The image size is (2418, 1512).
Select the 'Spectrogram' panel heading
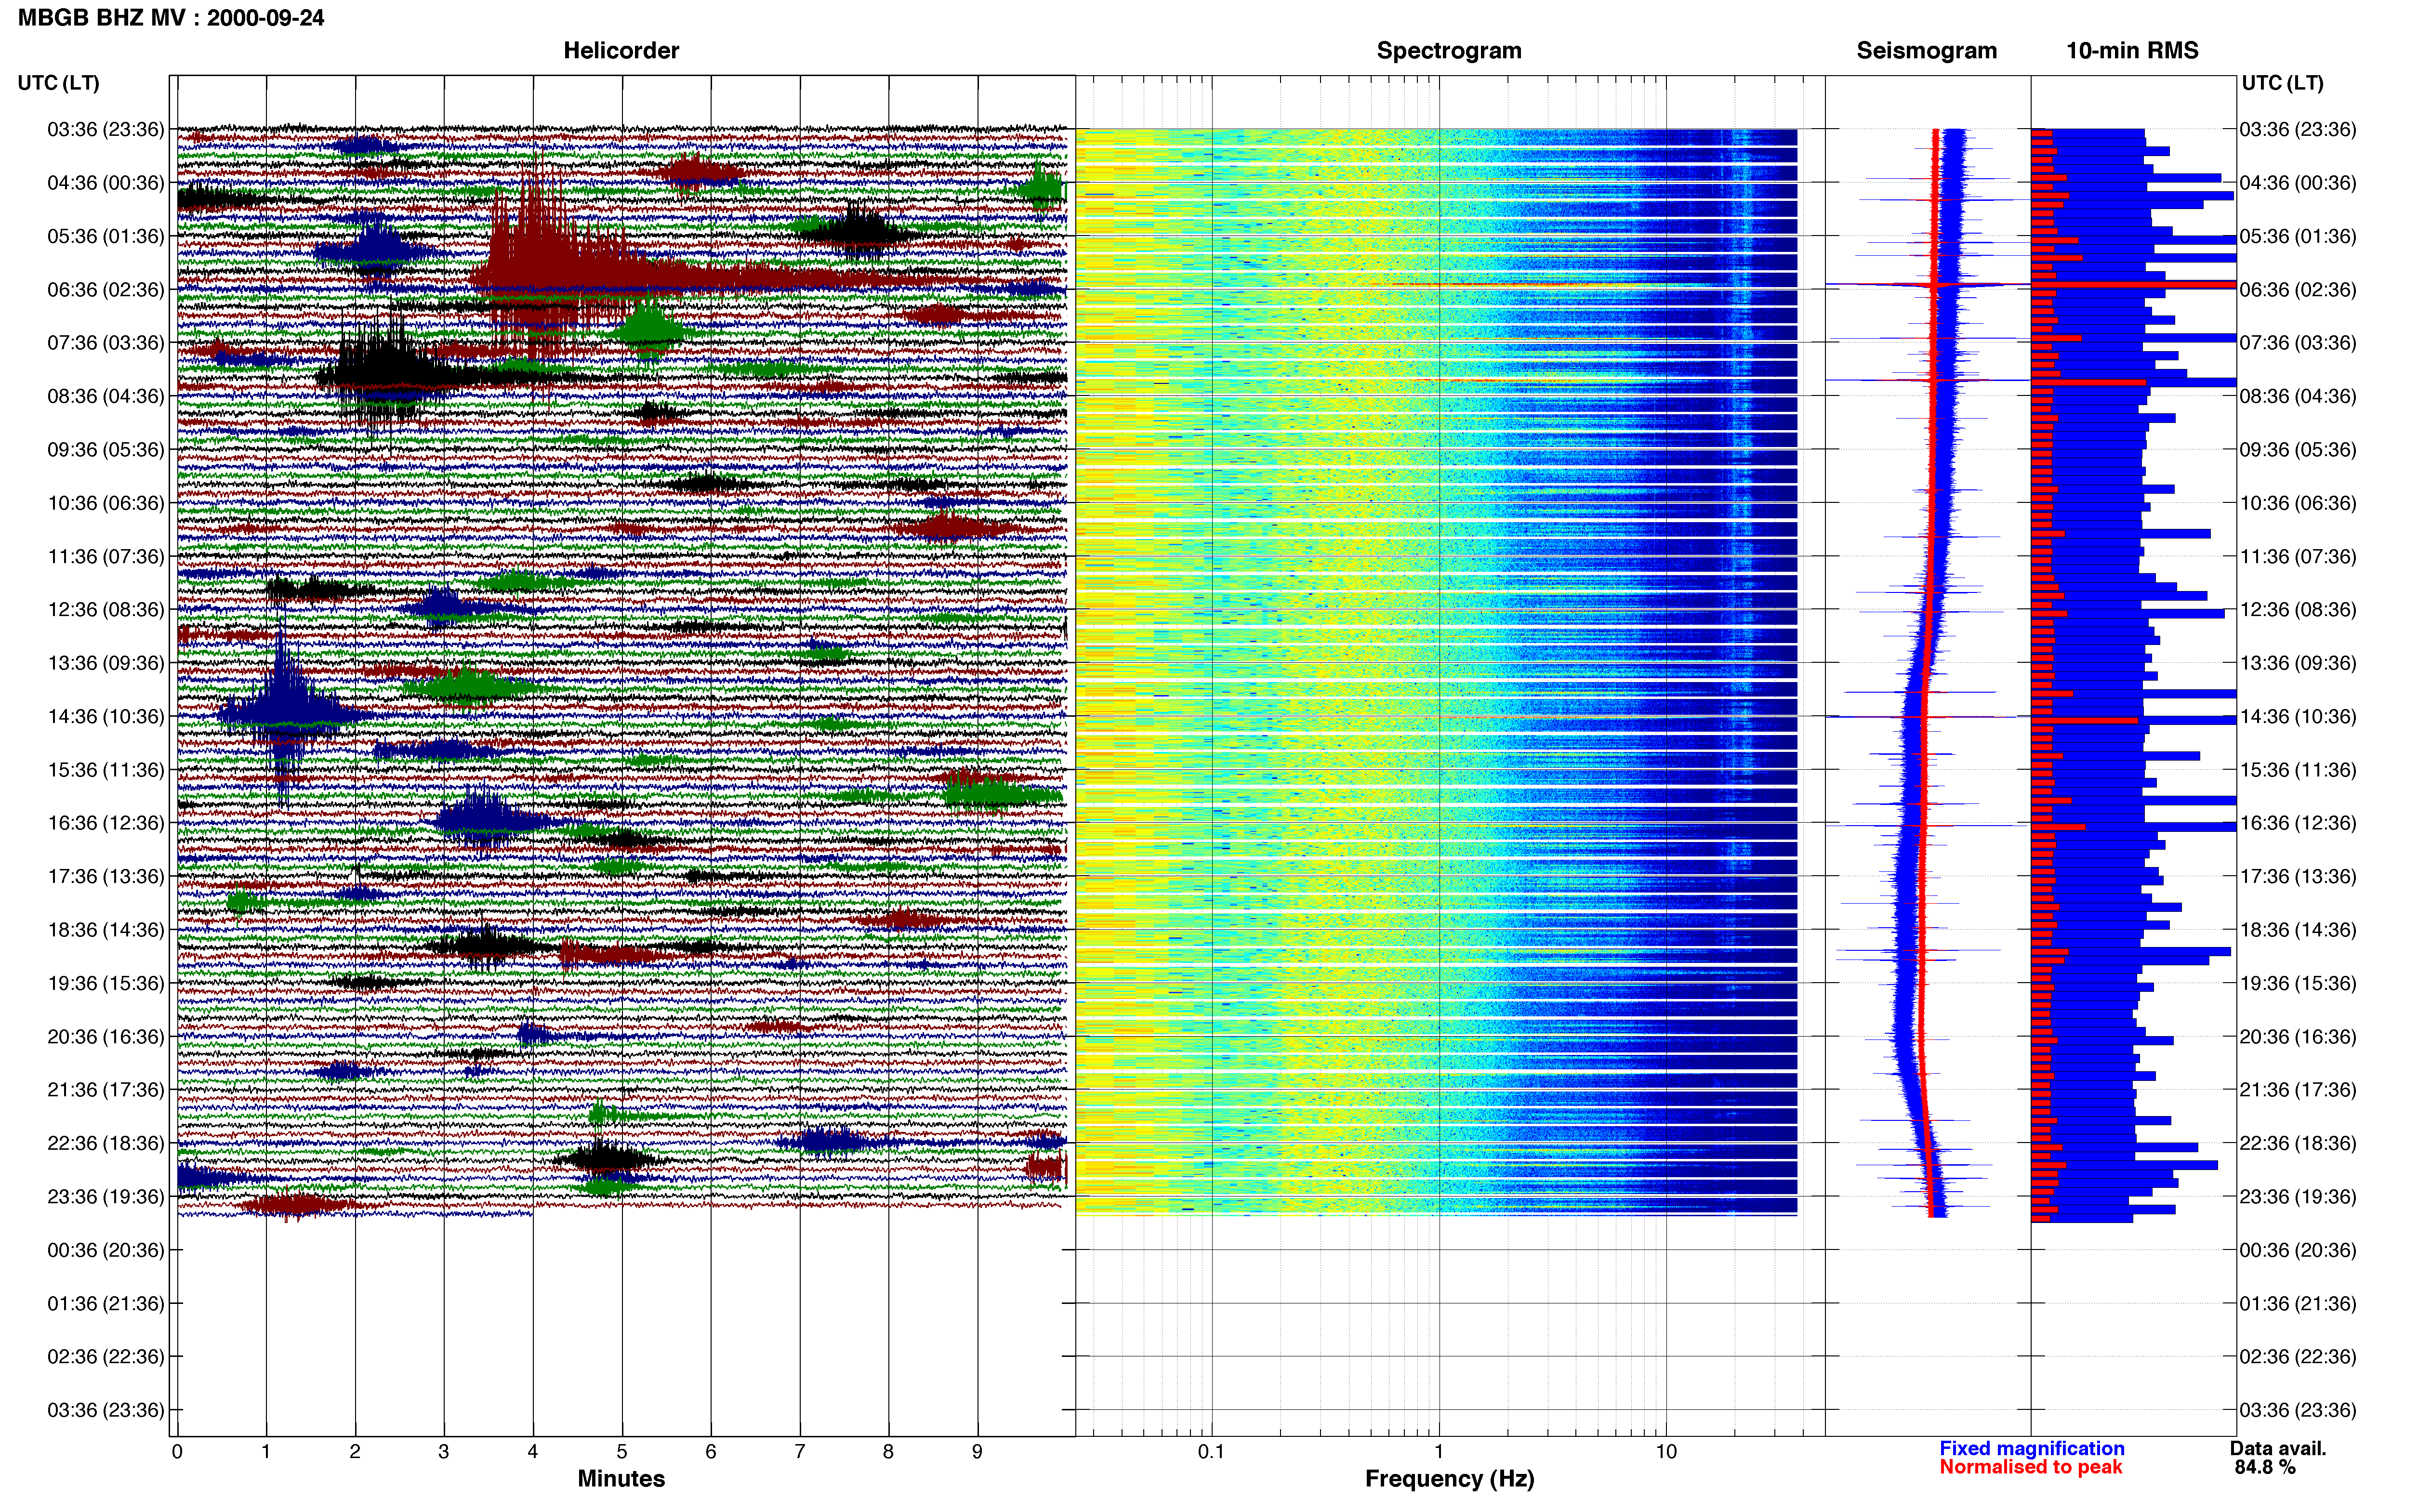point(1449,51)
